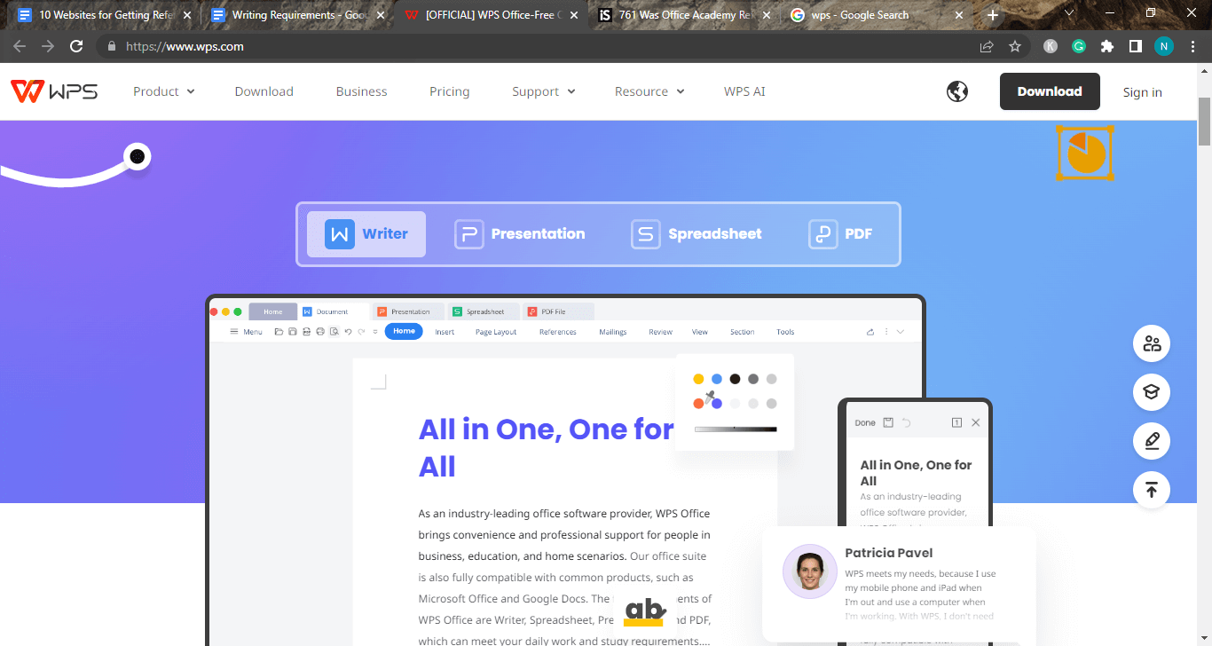Click Patricia Pavel's avatar photo
The image size is (1212, 646).
(x=809, y=571)
